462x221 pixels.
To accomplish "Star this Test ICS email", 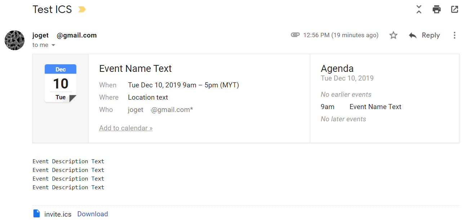I will pos(393,35).
